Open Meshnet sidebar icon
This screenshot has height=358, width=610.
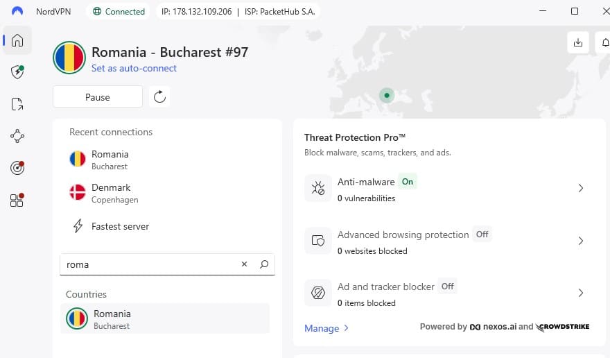point(17,136)
